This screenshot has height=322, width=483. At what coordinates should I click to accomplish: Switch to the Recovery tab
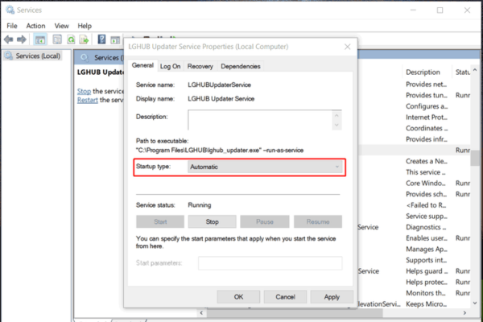point(200,66)
